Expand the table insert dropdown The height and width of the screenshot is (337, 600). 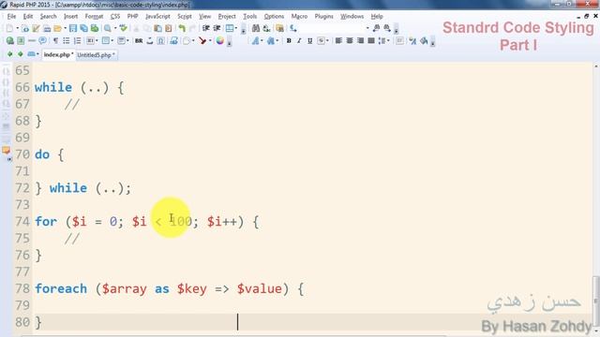pyautogui.click(x=236, y=28)
